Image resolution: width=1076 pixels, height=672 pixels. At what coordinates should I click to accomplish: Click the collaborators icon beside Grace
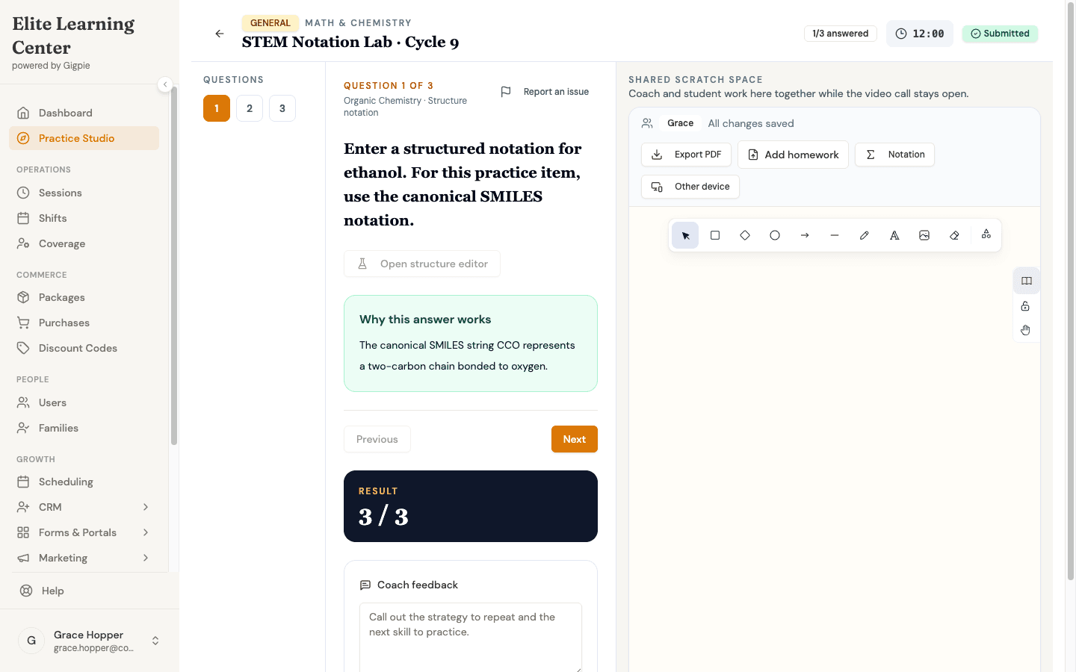[647, 123]
